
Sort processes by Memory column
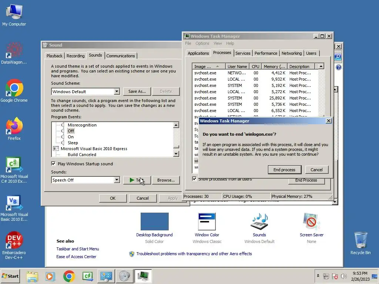pyautogui.click(x=274, y=67)
